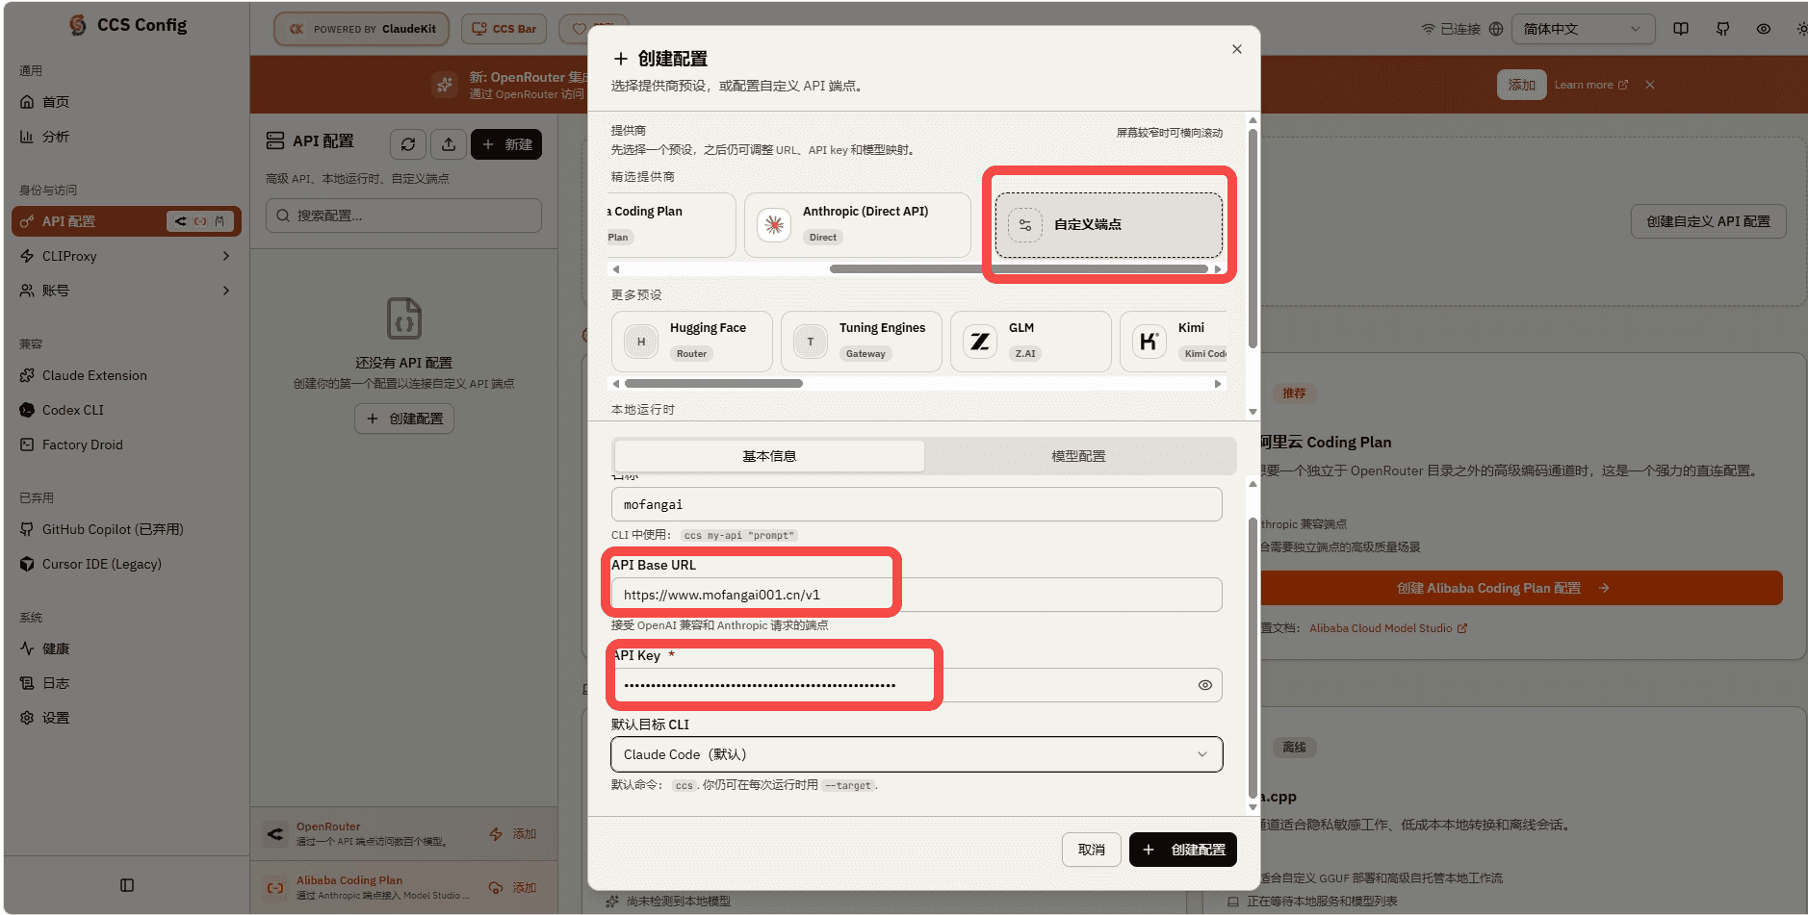Click the form area vertical scrollbar
This screenshot has height=915, width=1808.
coord(1253,658)
